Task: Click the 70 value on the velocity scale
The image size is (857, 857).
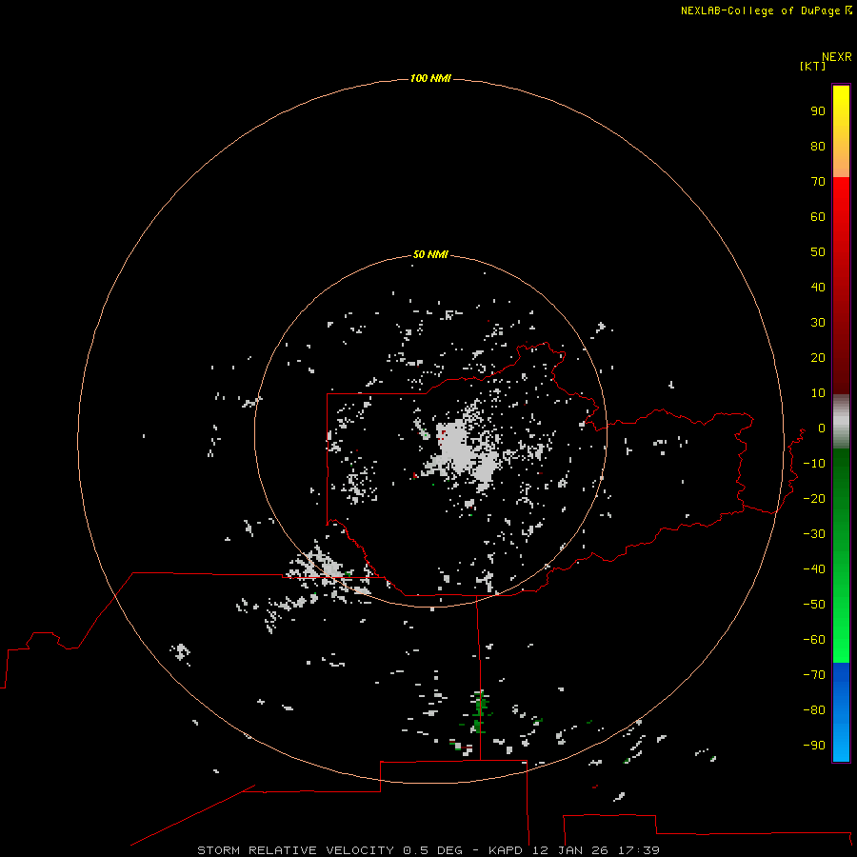Action: point(818,182)
